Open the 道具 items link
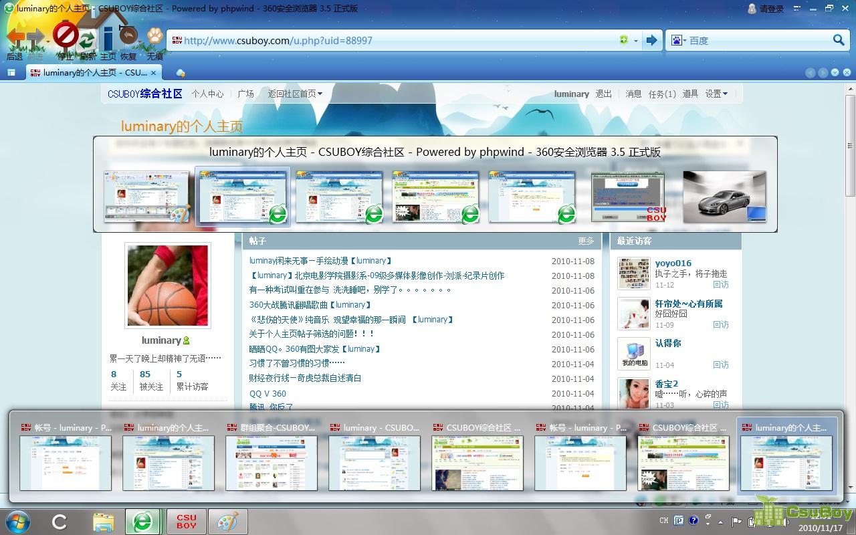Screen dimensions: 856x535 690,94
